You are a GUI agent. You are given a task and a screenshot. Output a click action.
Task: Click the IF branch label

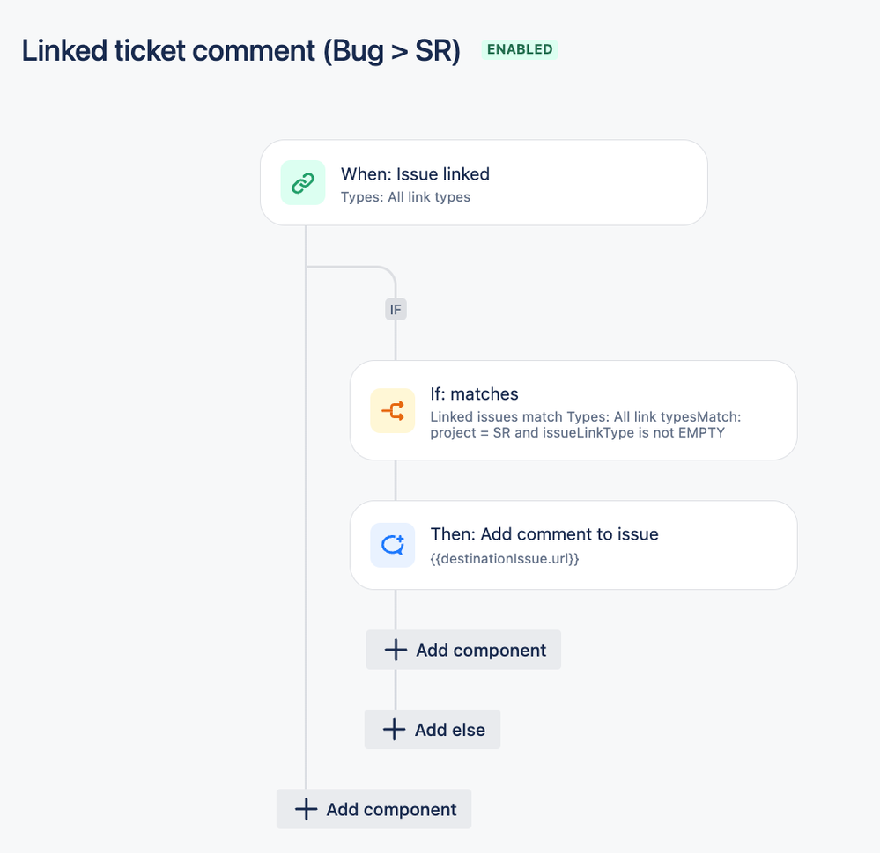[x=396, y=310]
